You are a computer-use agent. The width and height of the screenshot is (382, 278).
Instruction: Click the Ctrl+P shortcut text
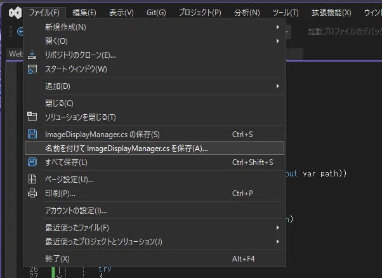click(x=242, y=194)
